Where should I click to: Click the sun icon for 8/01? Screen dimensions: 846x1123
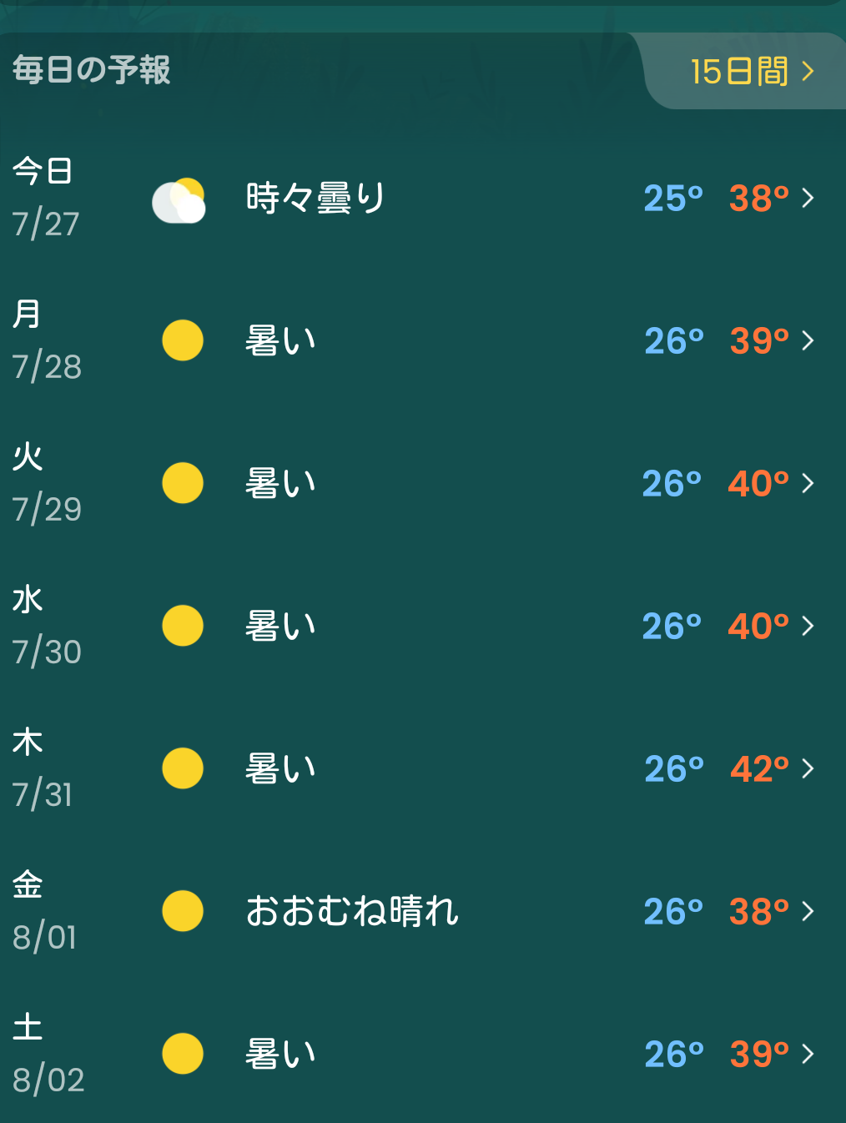pos(183,911)
